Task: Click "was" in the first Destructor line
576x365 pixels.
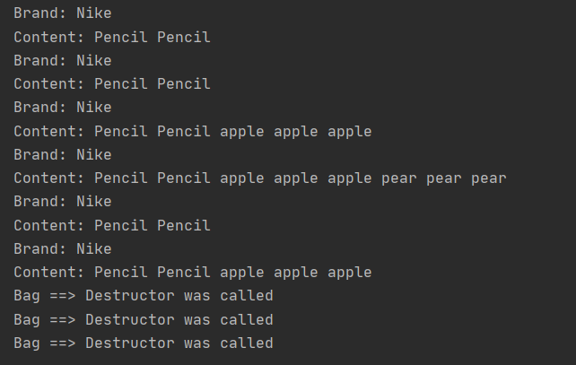Action: (197, 296)
